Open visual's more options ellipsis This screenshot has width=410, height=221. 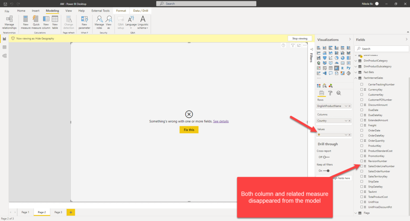305,45
